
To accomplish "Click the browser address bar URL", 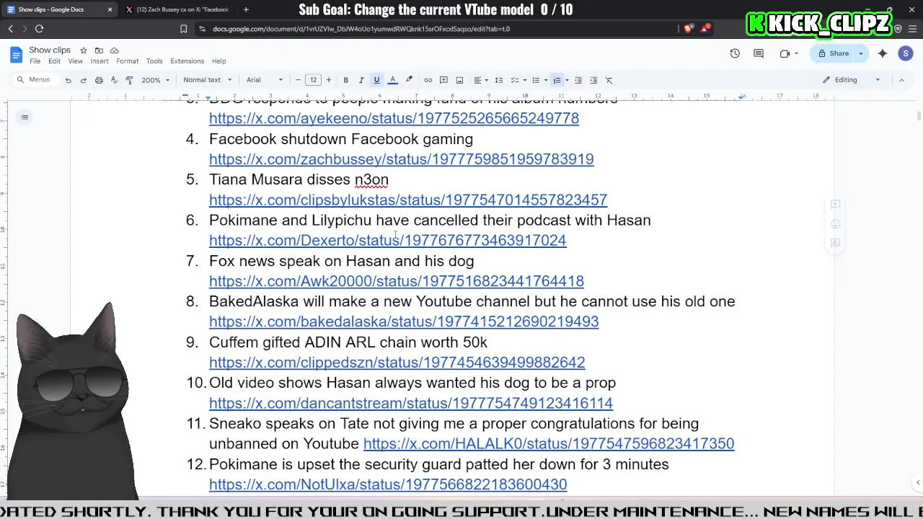I will (361, 29).
